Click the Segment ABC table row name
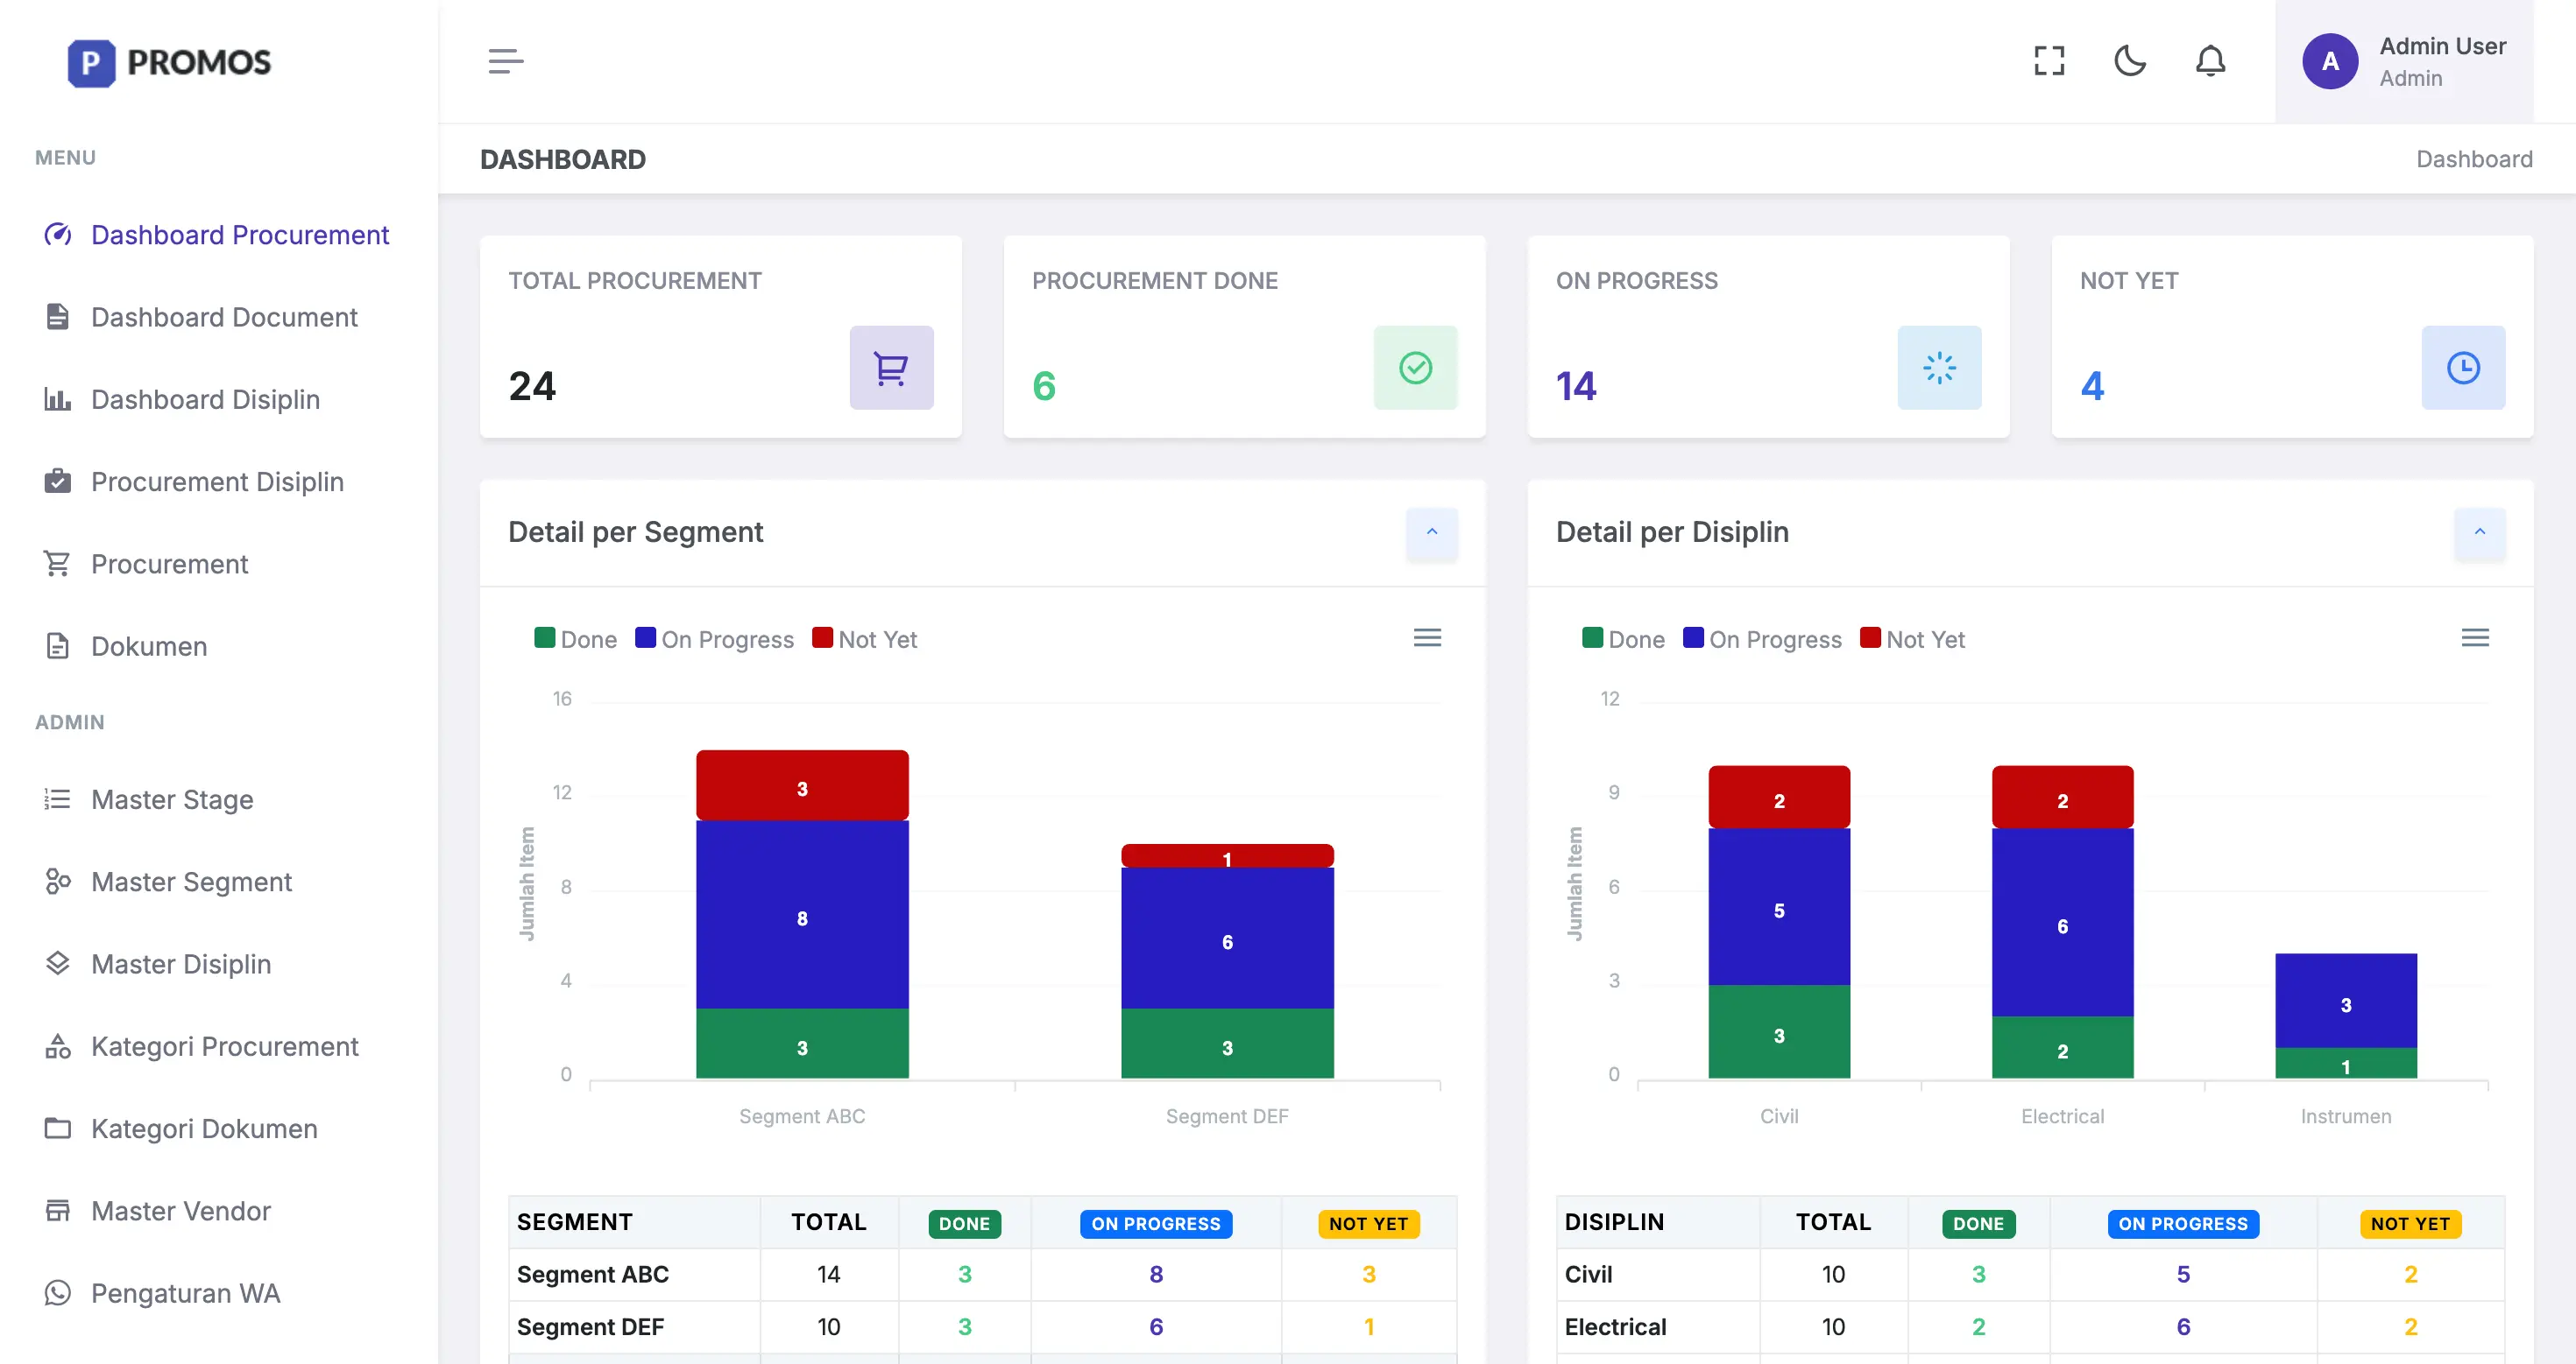2576x1364 pixels. 593,1274
